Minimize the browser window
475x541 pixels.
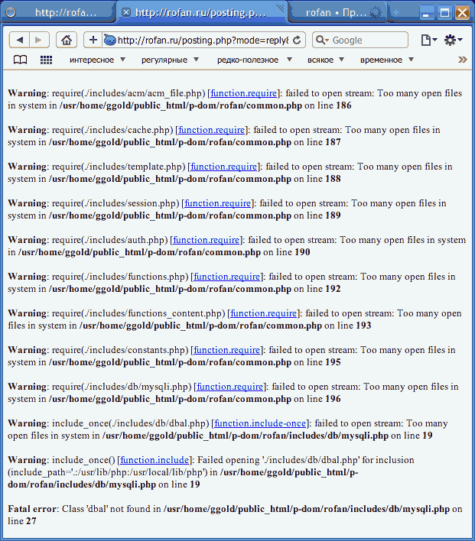tap(427, 13)
